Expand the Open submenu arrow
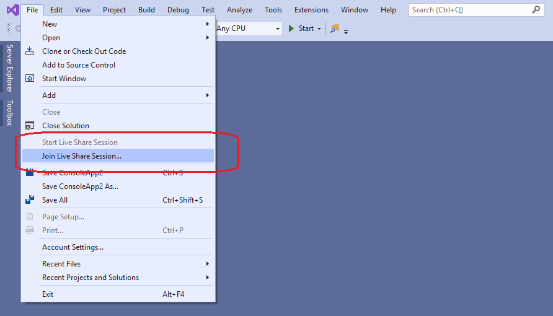 pyautogui.click(x=207, y=37)
